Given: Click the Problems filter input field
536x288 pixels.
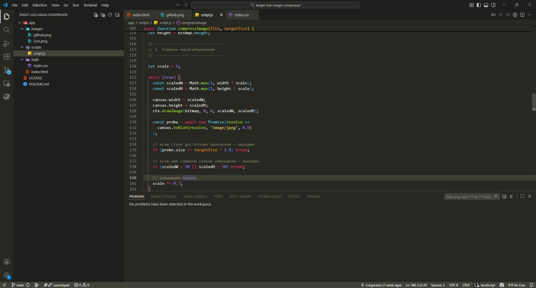Looking at the screenshot, I should [x=469, y=197].
